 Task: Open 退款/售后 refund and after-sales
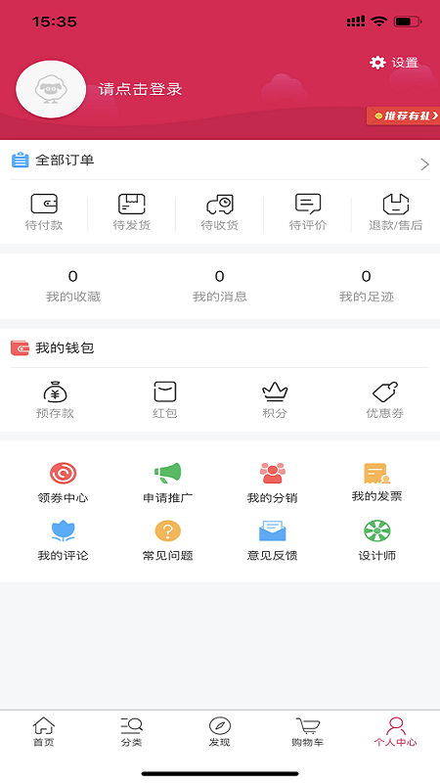pos(396,212)
